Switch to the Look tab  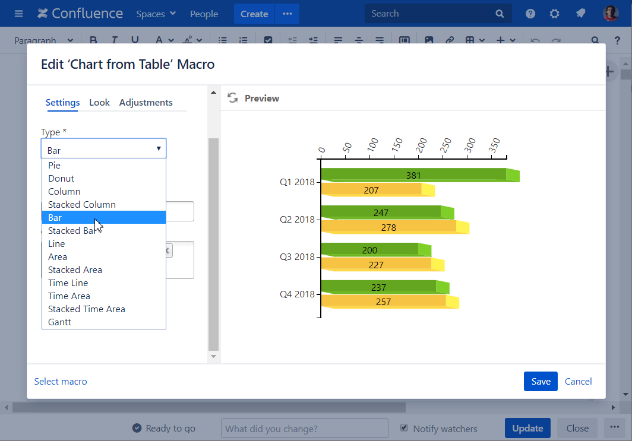pos(99,103)
